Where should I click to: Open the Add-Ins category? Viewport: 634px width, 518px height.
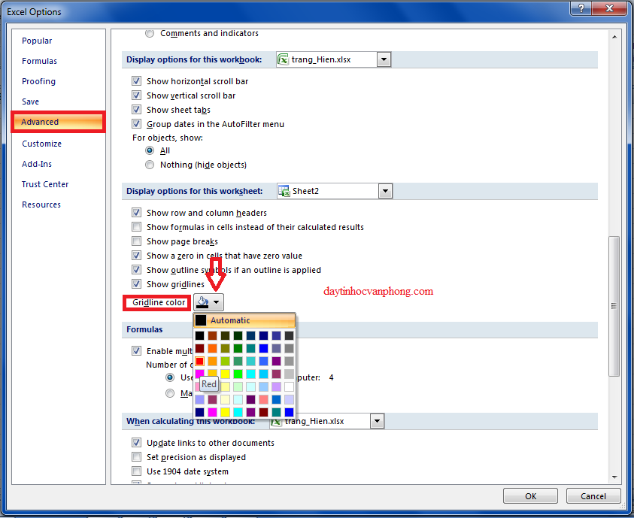click(x=37, y=164)
